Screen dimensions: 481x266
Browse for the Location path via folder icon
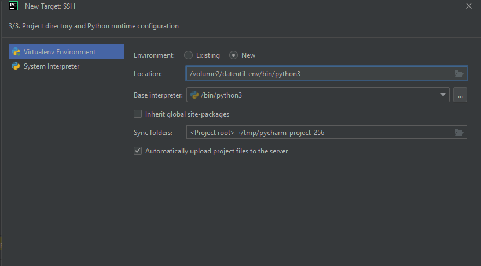459,73
